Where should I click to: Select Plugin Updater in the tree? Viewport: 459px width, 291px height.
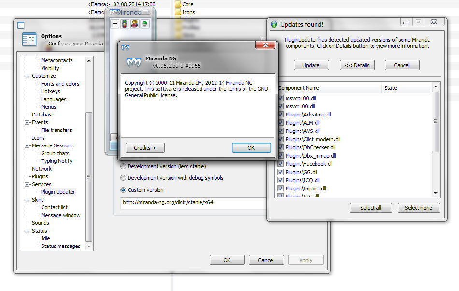[x=58, y=192]
